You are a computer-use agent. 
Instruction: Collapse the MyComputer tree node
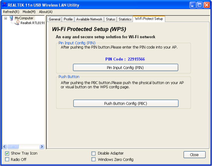pyautogui.click(x=5, y=18)
